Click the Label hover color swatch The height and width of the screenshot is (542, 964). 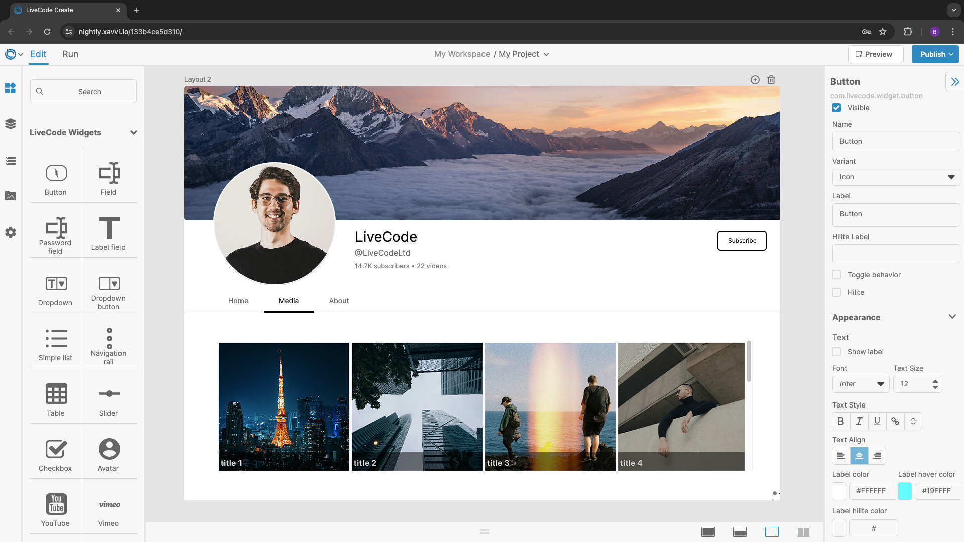tap(905, 491)
